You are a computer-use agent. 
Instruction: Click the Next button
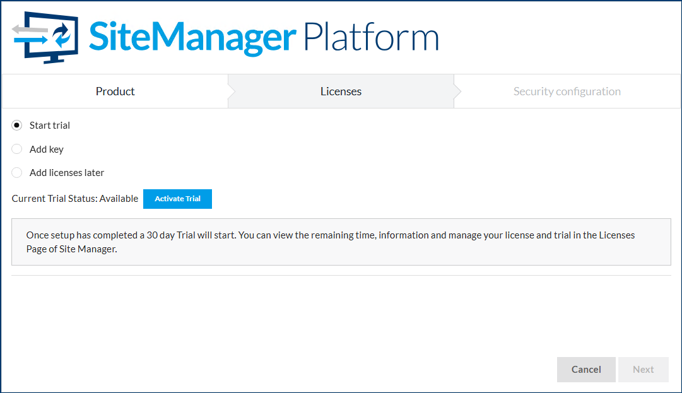pos(643,369)
